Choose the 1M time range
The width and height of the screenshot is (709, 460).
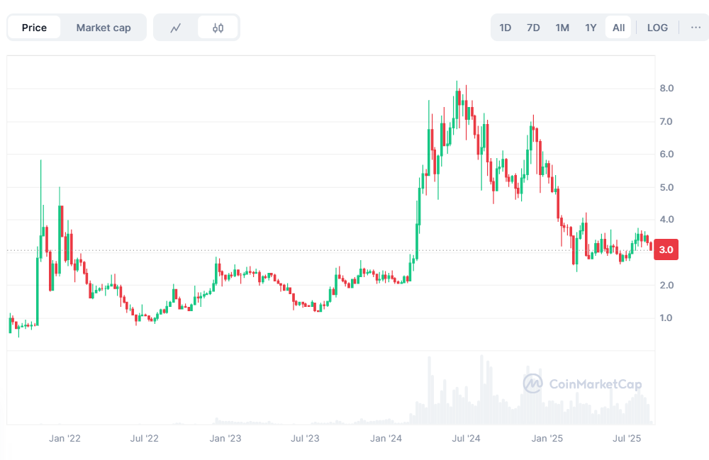pos(562,28)
